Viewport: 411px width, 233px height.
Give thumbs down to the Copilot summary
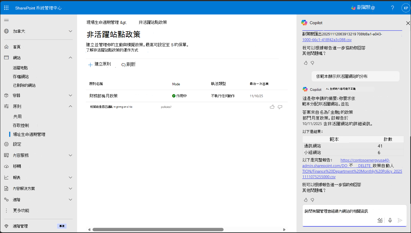[x=312, y=200]
